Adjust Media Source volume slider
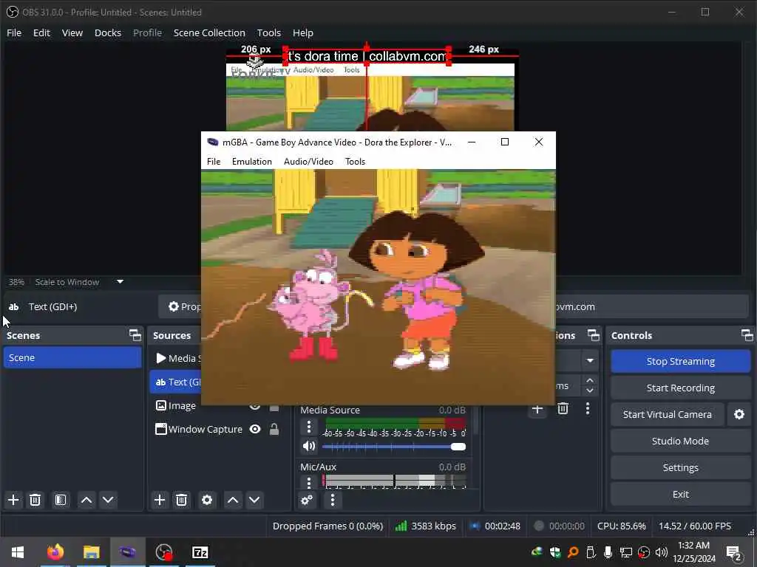Image resolution: width=757 pixels, height=567 pixels. tap(394, 447)
